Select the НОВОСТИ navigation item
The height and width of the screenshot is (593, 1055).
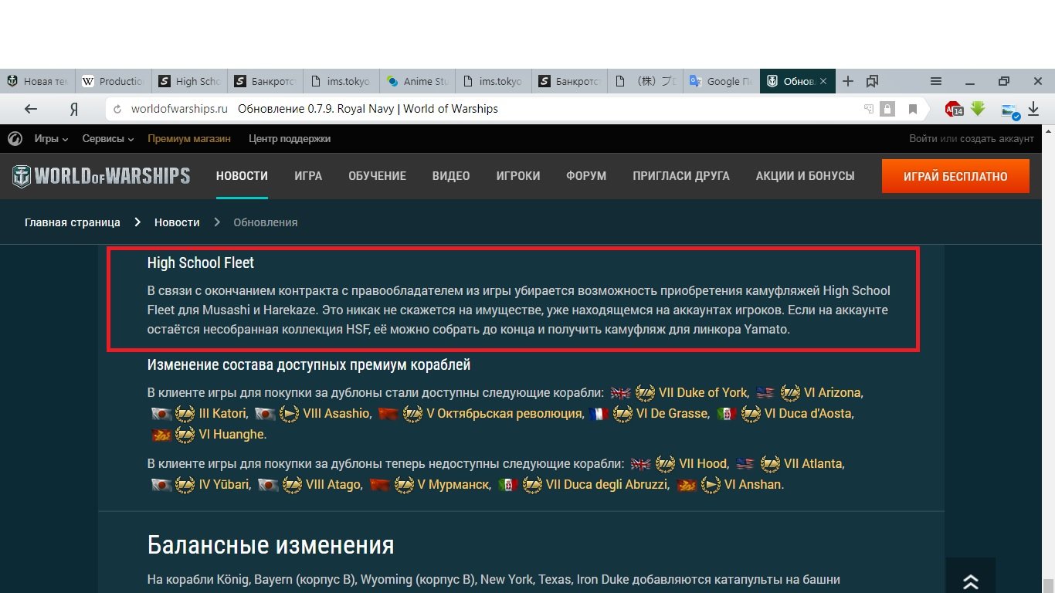coord(242,176)
